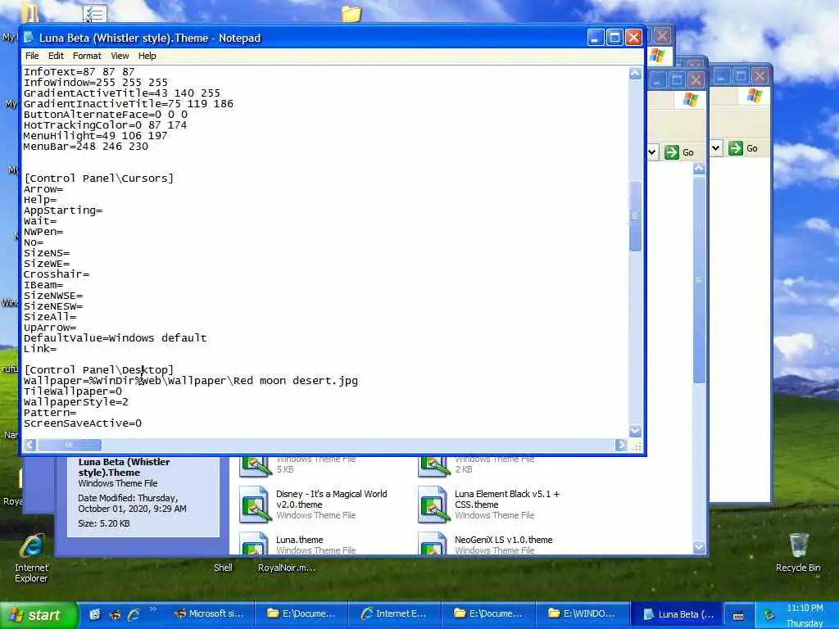Image resolution: width=839 pixels, height=629 pixels.
Task: Select the Disney Magical World theme file icon
Action: pyautogui.click(x=255, y=504)
